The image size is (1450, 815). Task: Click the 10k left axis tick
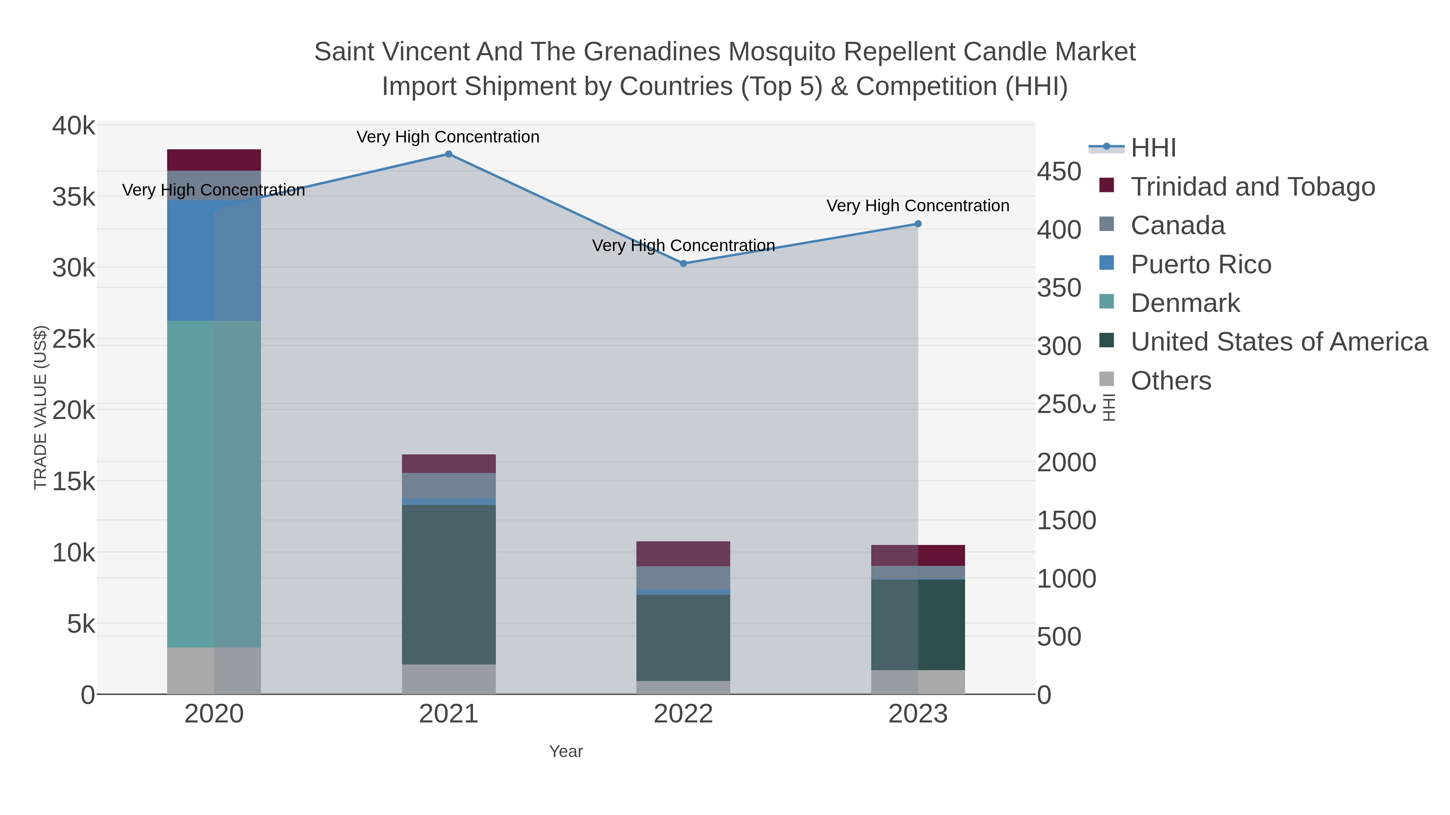click(x=74, y=553)
